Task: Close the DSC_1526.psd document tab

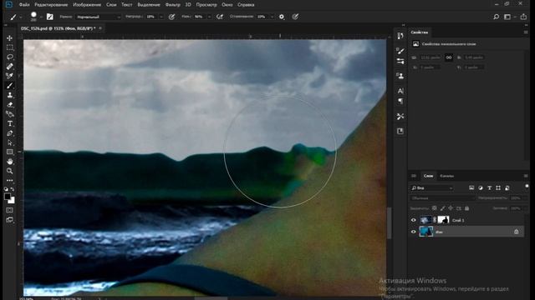Action: (x=100, y=28)
